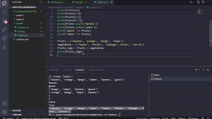The width and height of the screenshot is (212, 119).
Task: Click the fruits_vegs = fruits + vegetables line
Action: [80, 48]
